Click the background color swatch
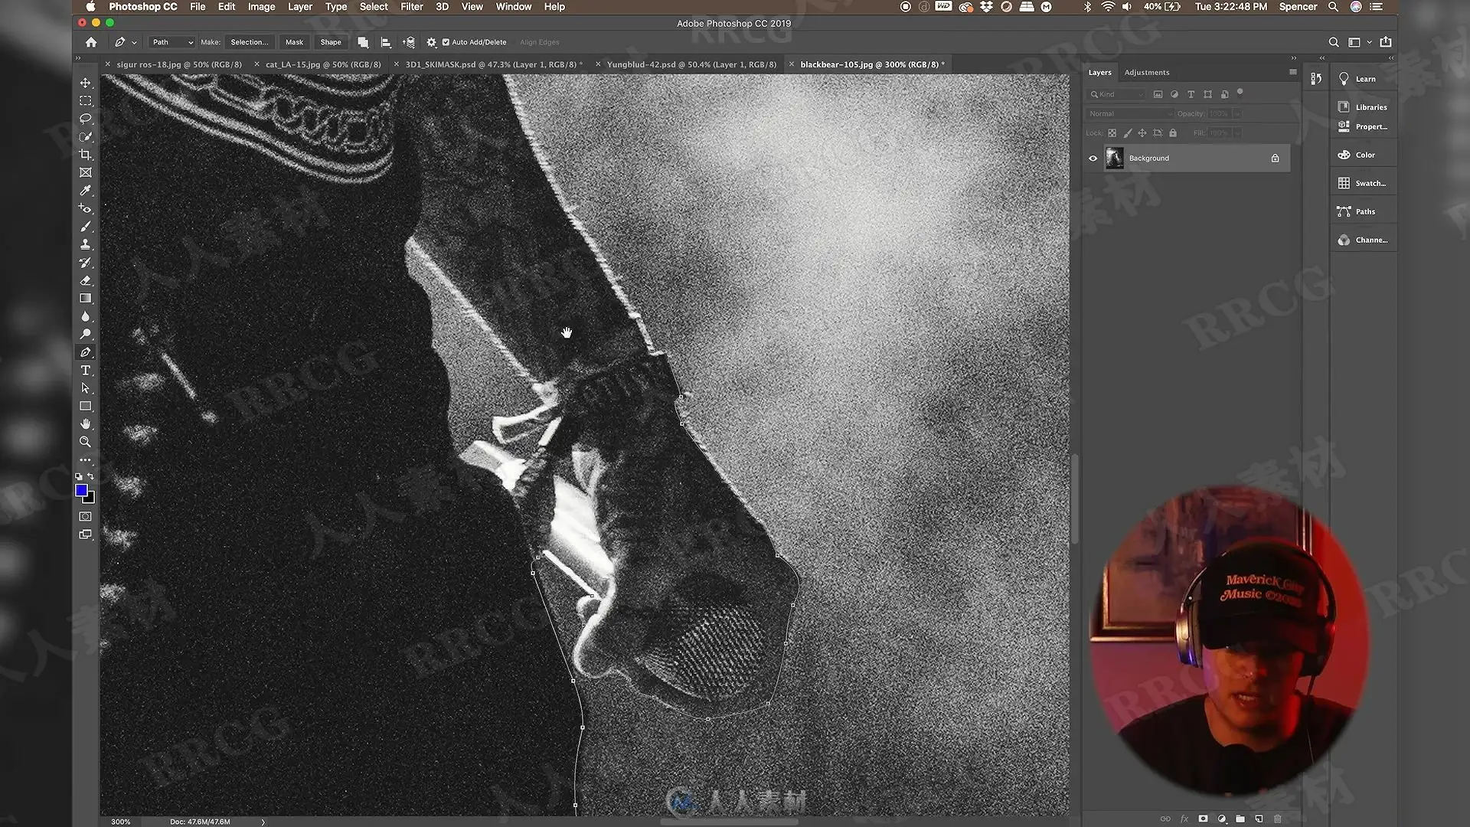The height and width of the screenshot is (827, 1470). (x=91, y=499)
